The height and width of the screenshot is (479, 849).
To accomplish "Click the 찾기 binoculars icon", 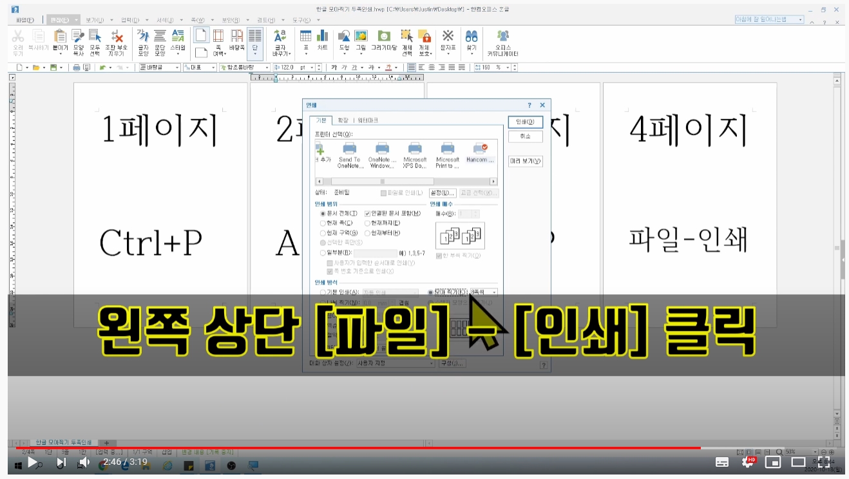I will [472, 37].
